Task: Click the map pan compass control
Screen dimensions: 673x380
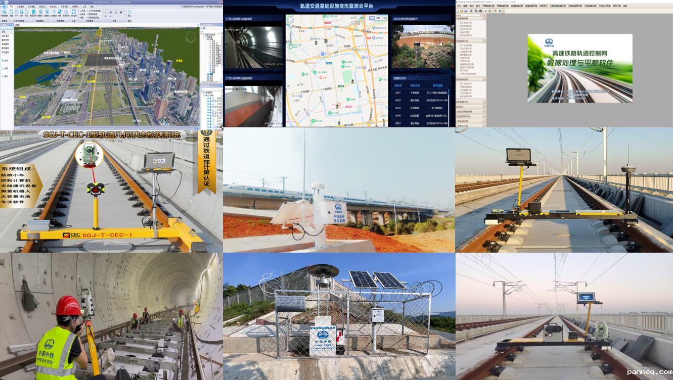Action: pyautogui.click(x=290, y=20)
